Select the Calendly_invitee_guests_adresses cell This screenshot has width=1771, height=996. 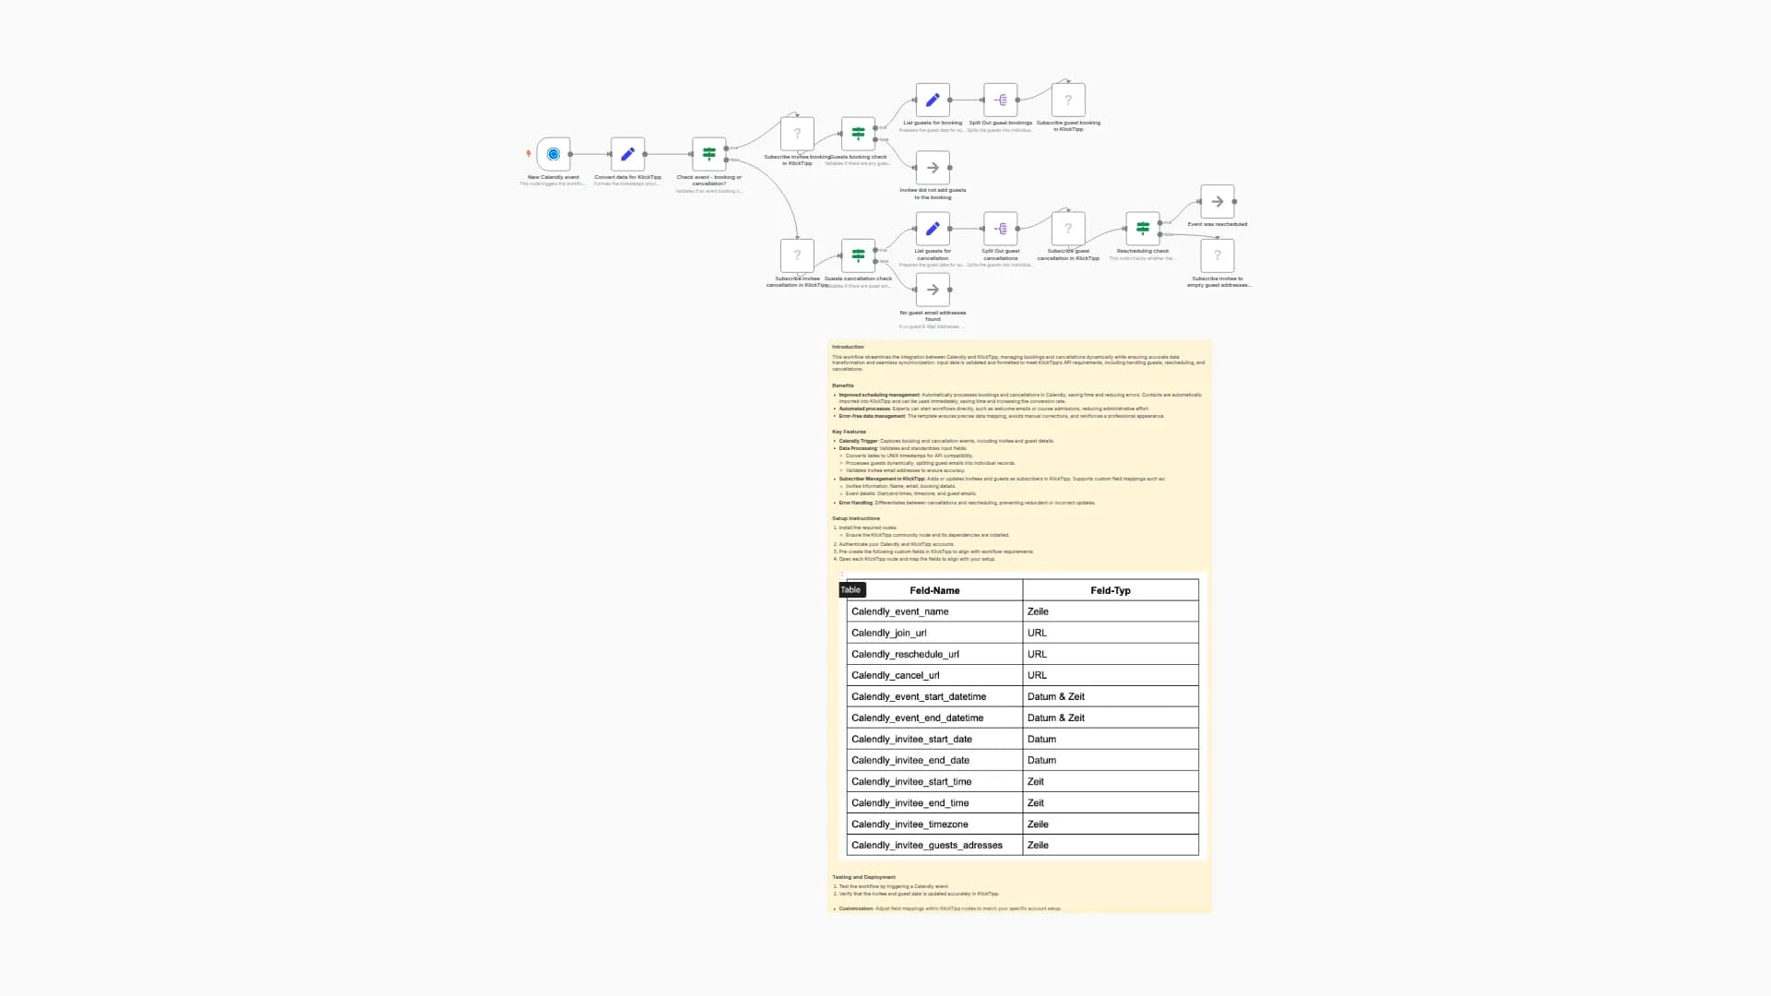934,845
